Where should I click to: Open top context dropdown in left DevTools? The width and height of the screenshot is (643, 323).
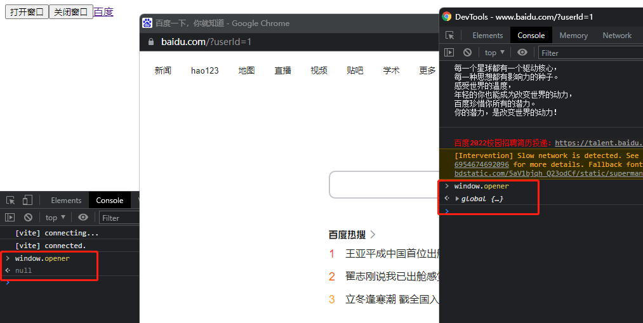pyautogui.click(x=55, y=218)
